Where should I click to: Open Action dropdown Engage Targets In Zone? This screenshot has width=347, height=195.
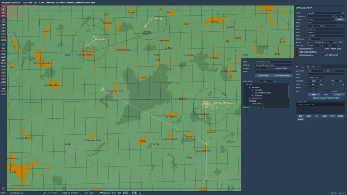click(x=274, y=65)
